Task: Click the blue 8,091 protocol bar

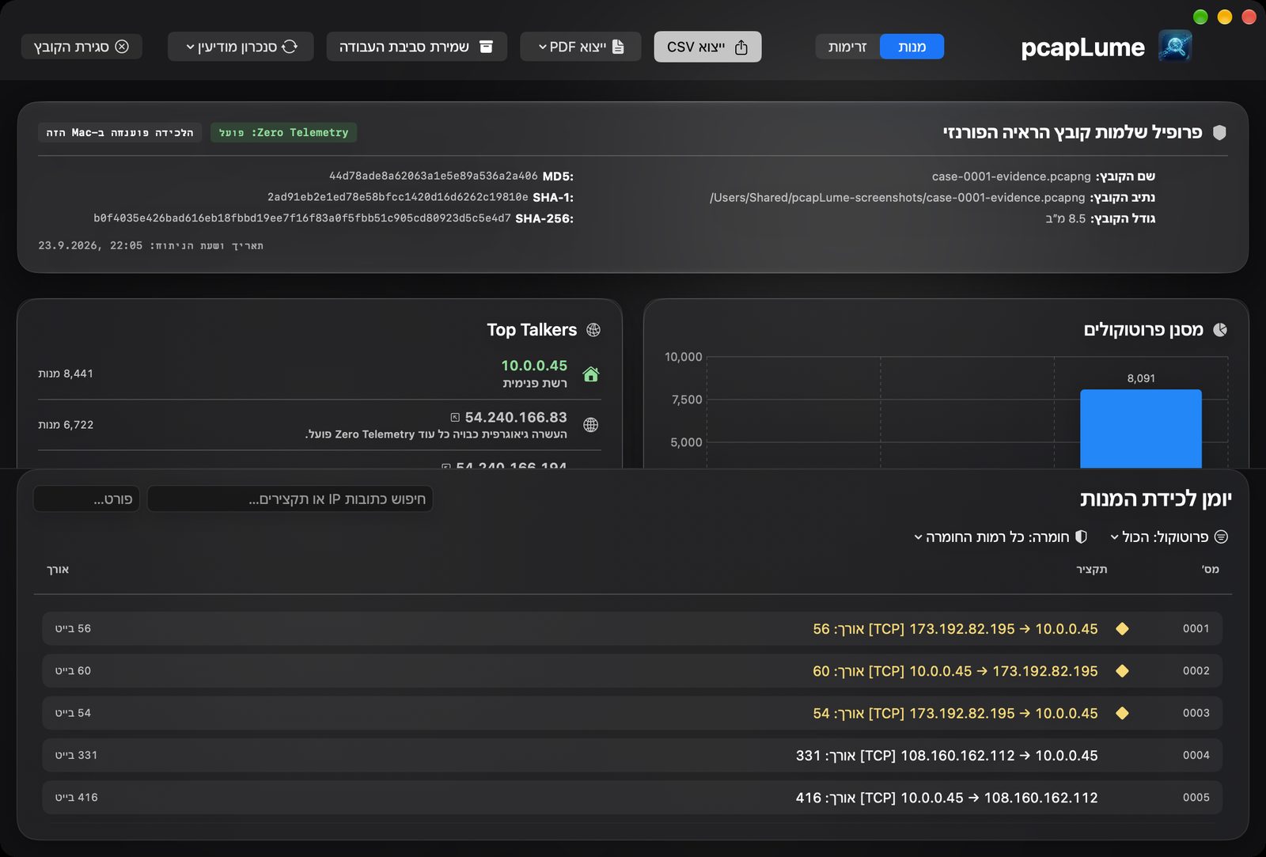Action: (1140, 428)
